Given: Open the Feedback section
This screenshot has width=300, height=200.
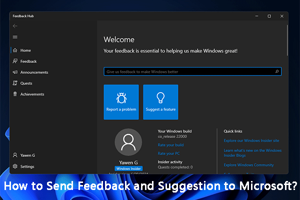Looking at the screenshot, I should coord(28,61).
